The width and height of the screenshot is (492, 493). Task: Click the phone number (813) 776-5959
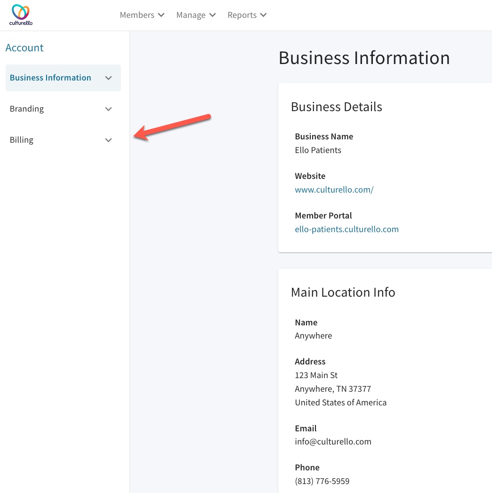(x=322, y=481)
